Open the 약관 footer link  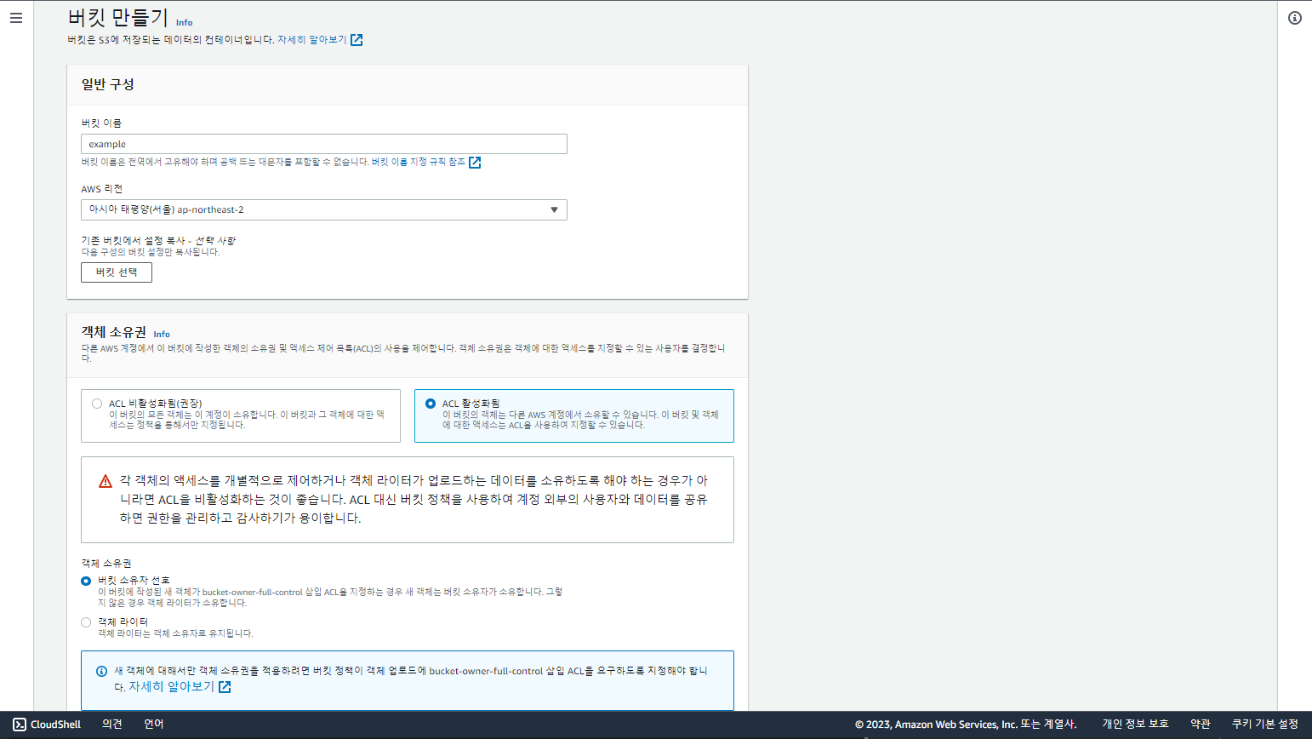1201,725
